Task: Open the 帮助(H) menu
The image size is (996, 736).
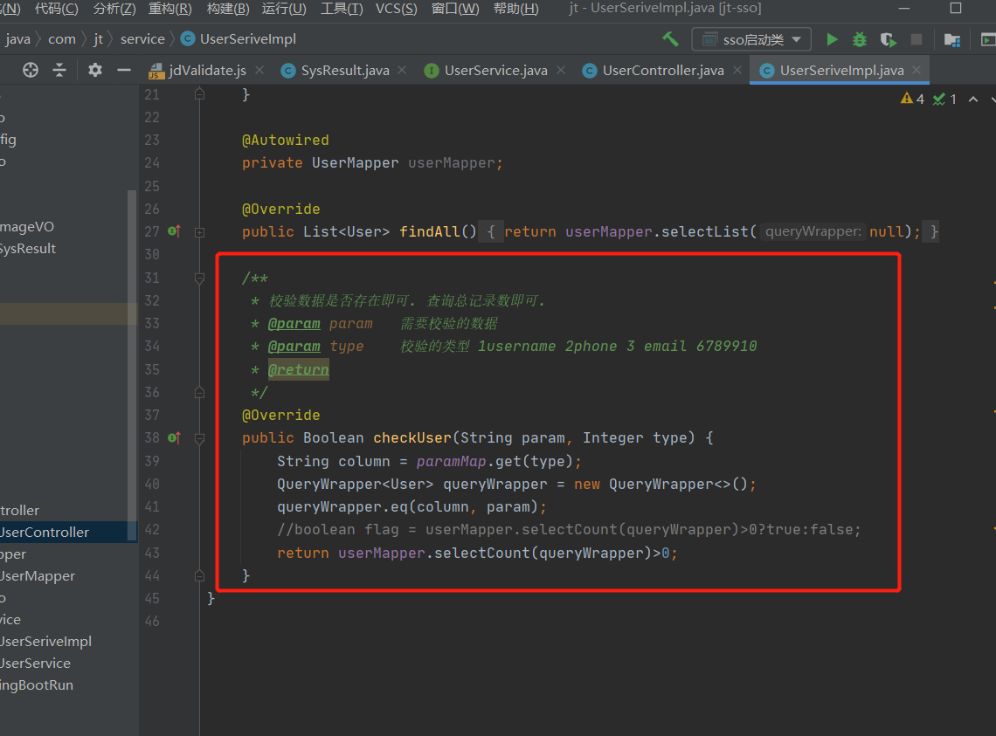Action: (x=515, y=9)
